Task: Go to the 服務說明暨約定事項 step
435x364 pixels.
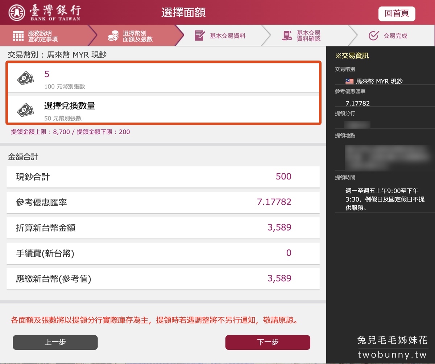Action: click(43, 36)
